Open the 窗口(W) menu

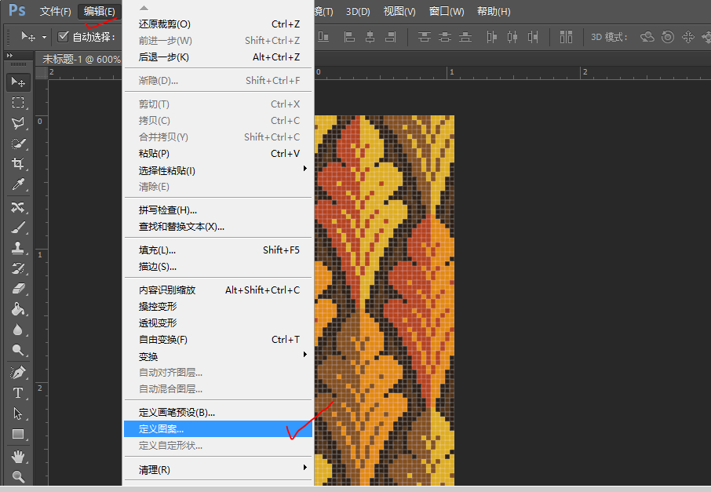click(447, 11)
